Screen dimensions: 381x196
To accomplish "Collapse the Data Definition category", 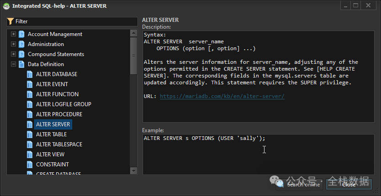I will point(14,64).
